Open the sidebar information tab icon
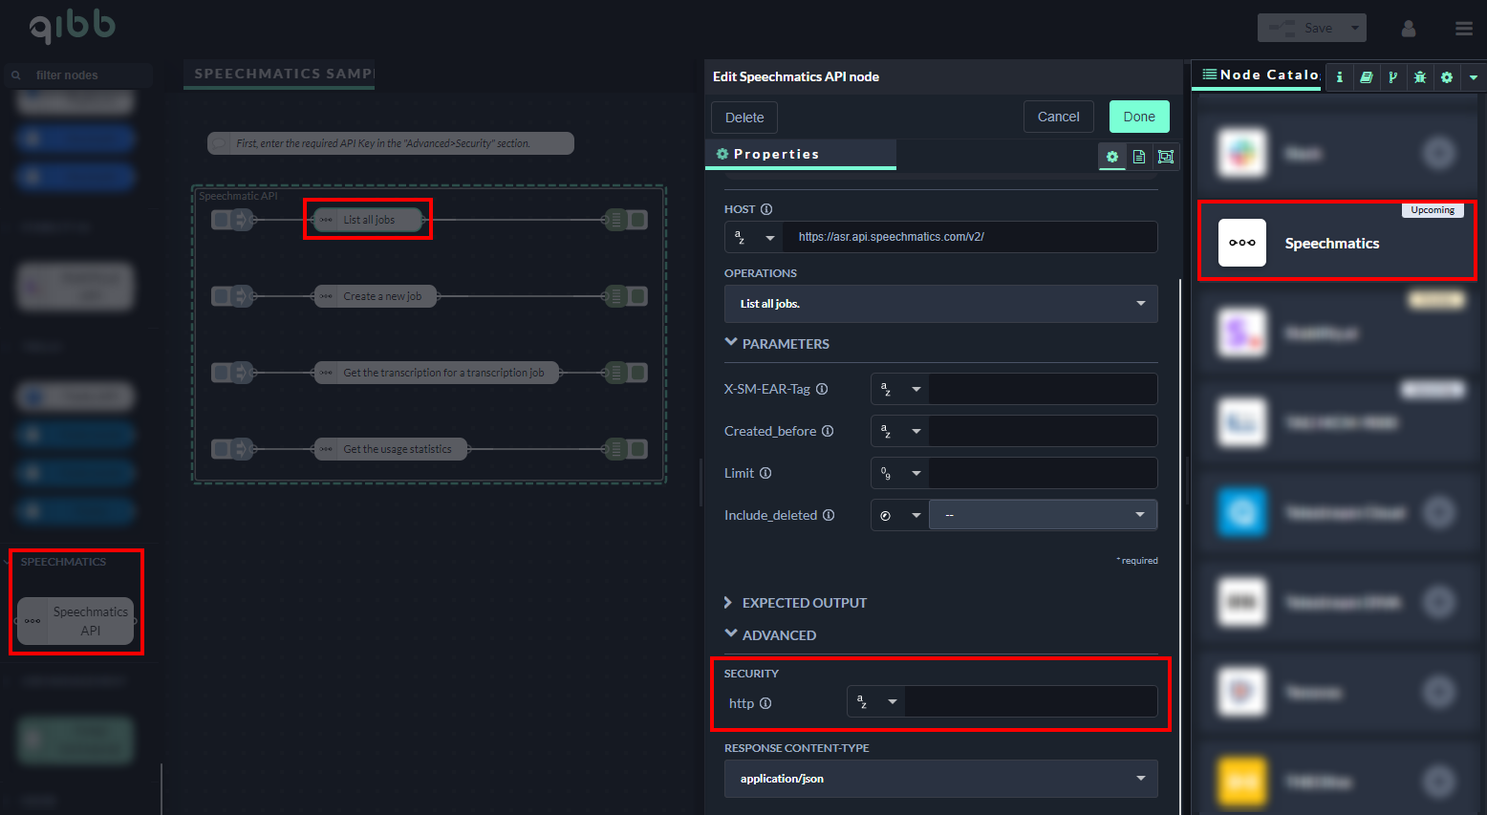Viewport: 1487px width, 815px height. tap(1340, 77)
